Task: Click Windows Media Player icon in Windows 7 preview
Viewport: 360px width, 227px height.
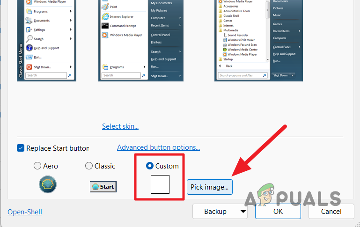Action: [225, 54]
